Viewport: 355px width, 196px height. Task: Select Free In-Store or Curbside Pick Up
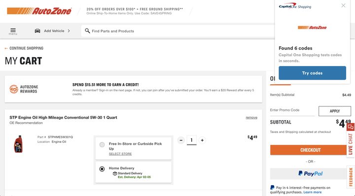click(x=102, y=145)
